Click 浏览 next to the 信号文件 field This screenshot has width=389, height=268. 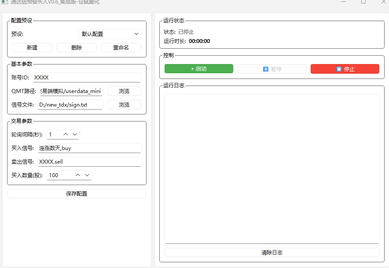click(124, 105)
